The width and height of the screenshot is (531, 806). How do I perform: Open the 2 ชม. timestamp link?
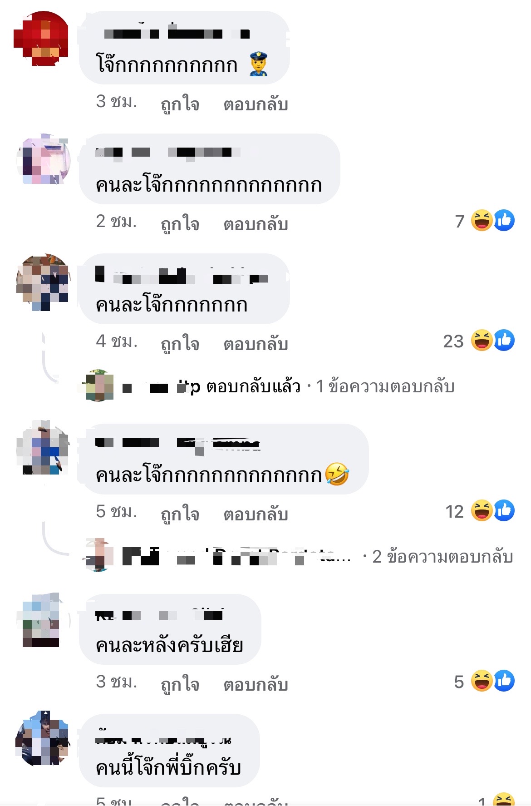116,222
